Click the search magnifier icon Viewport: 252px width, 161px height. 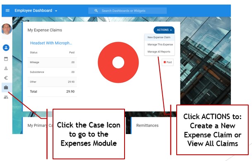click(x=96, y=11)
